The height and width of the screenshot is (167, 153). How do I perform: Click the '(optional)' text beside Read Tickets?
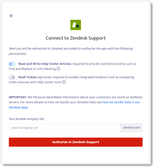tap(45, 77)
